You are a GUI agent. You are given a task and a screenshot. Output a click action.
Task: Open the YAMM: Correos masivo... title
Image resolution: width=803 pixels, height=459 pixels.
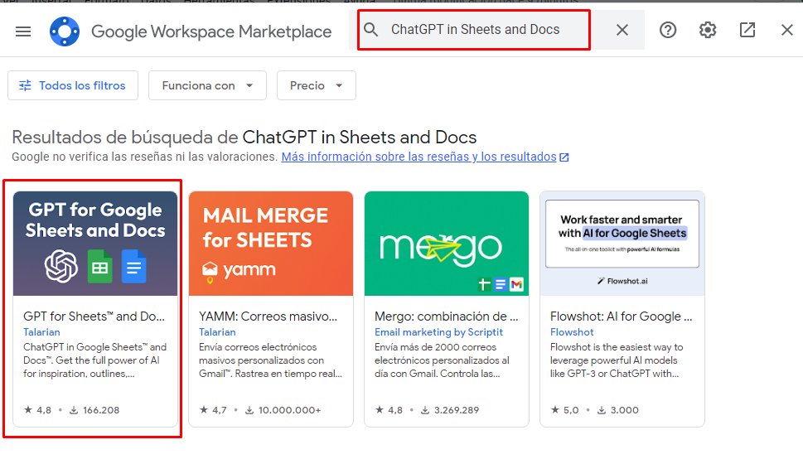268,316
